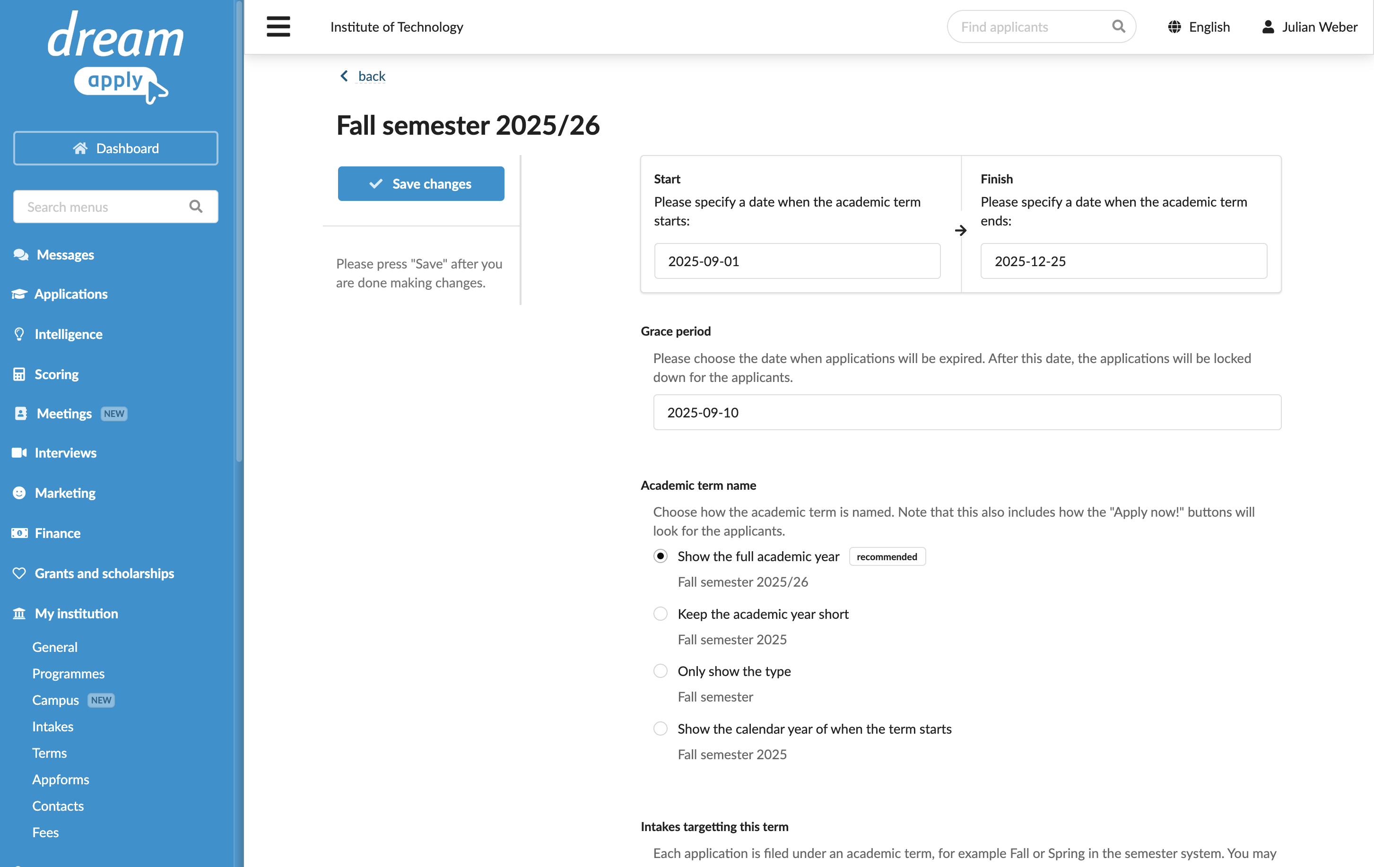The height and width of the screenshot is (867, 1374).
Task: Click the Start date field 2025-09-01
Action: (797, 260)
